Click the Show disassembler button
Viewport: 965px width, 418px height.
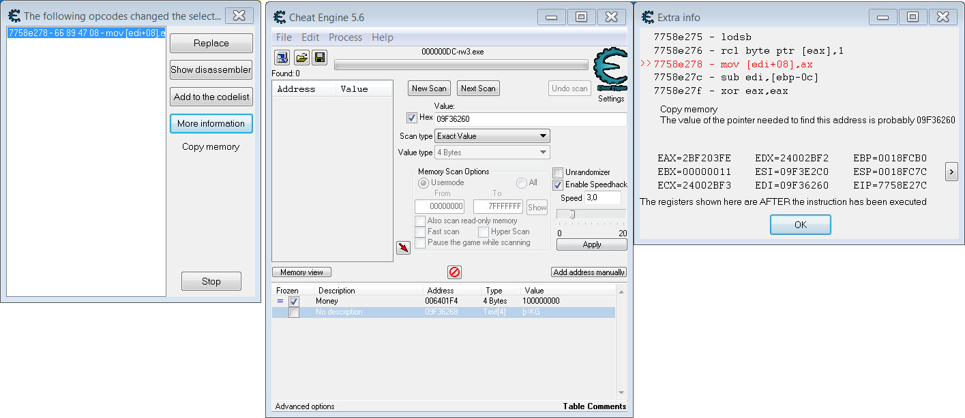pyautogui.click(x=211, y=69)
